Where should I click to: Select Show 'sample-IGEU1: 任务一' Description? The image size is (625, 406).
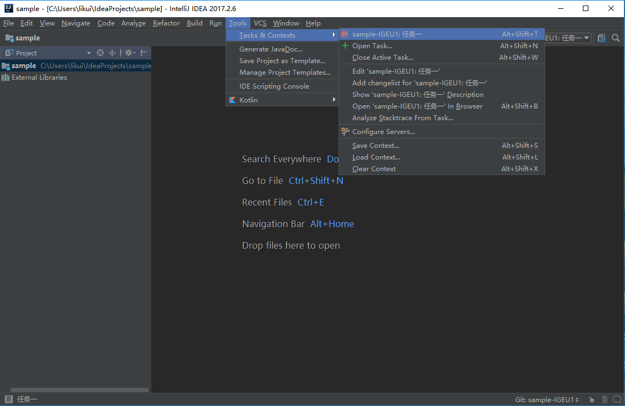coord(442,94)
